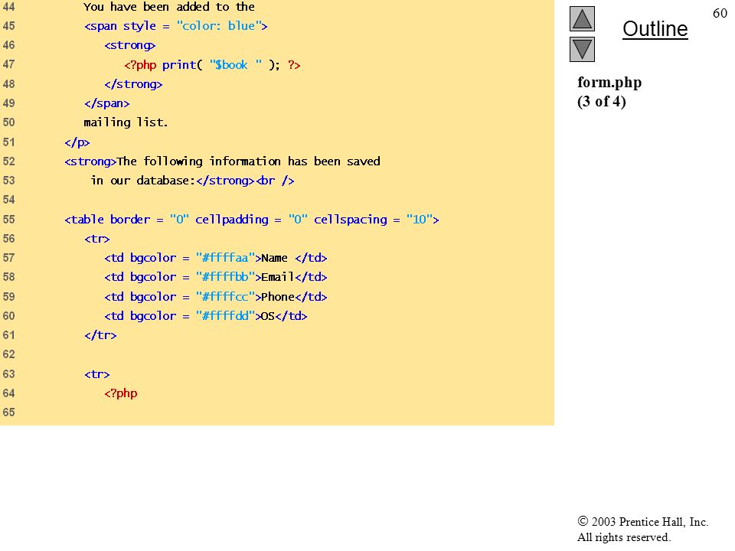Click line 44 'You have been added to the'

(169, 7)
